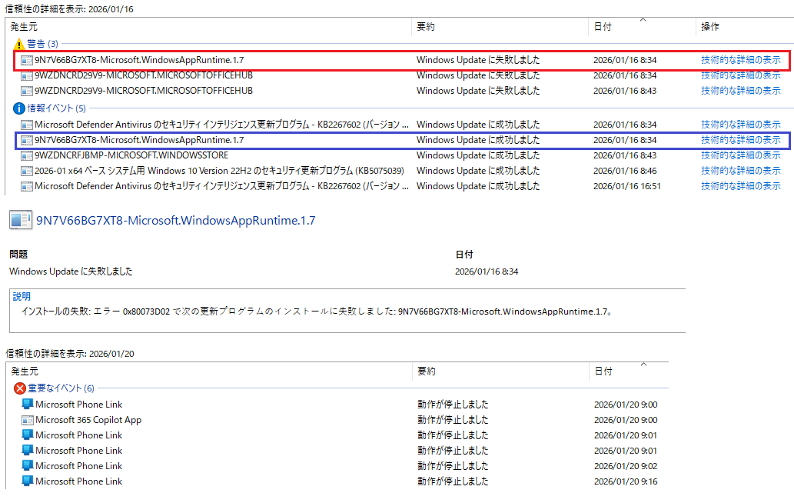Image resolution: width=794 pixels, height=503 pixels.
Task: Click the 動作が停止しました cell of Microsoft 365 Copilot App
Action: tap(453, 420)
